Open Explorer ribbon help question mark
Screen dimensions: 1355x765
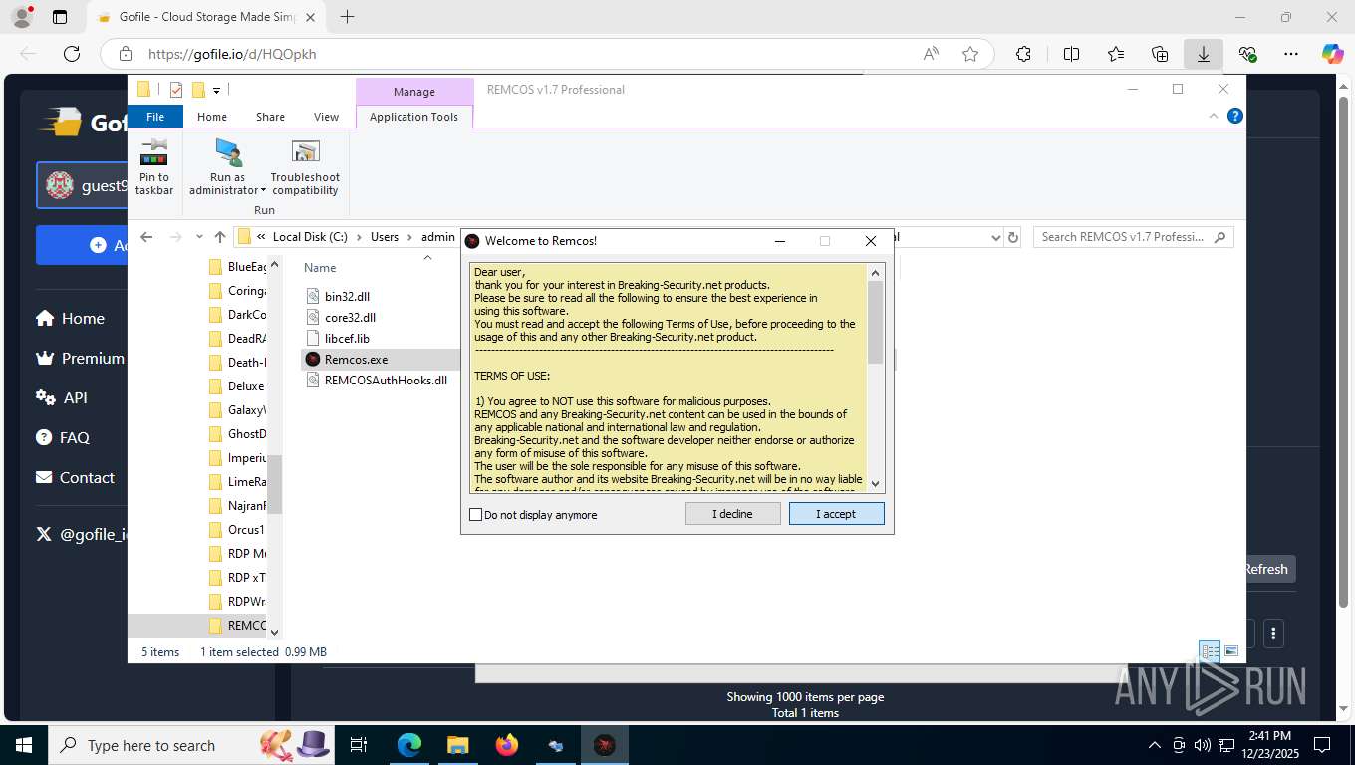(1235, 116)
